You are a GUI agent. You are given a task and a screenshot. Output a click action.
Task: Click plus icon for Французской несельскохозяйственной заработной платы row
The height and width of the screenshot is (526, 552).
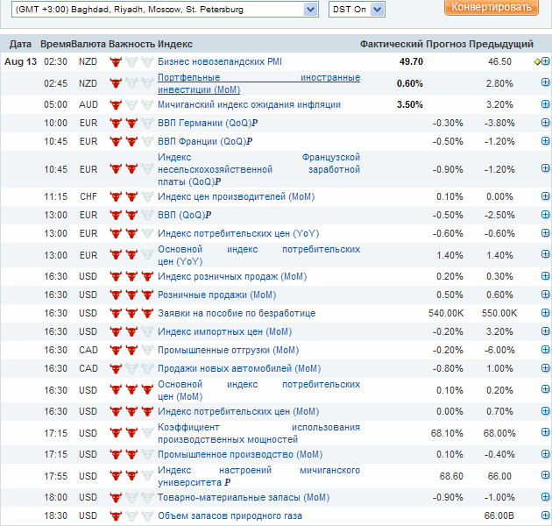(x=545, y=168)
